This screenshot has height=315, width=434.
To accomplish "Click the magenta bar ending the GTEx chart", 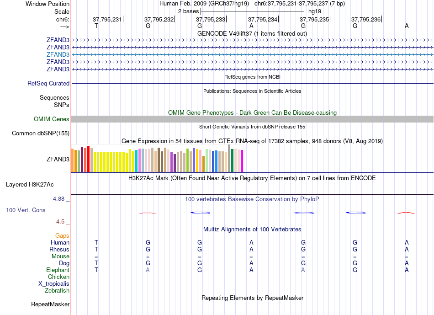I will point(242,161).
